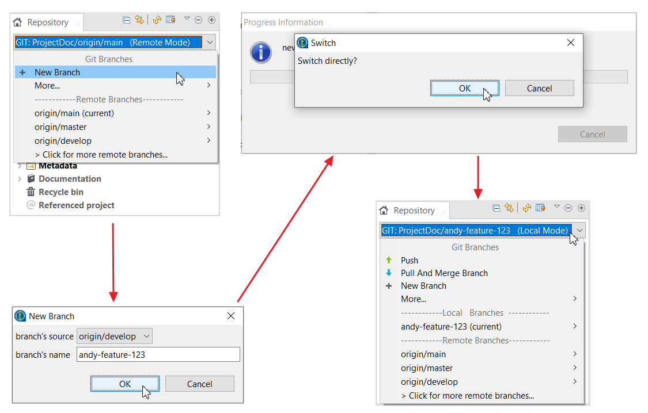Select Pull And Merge Branch menu entry

coord(444,273)
